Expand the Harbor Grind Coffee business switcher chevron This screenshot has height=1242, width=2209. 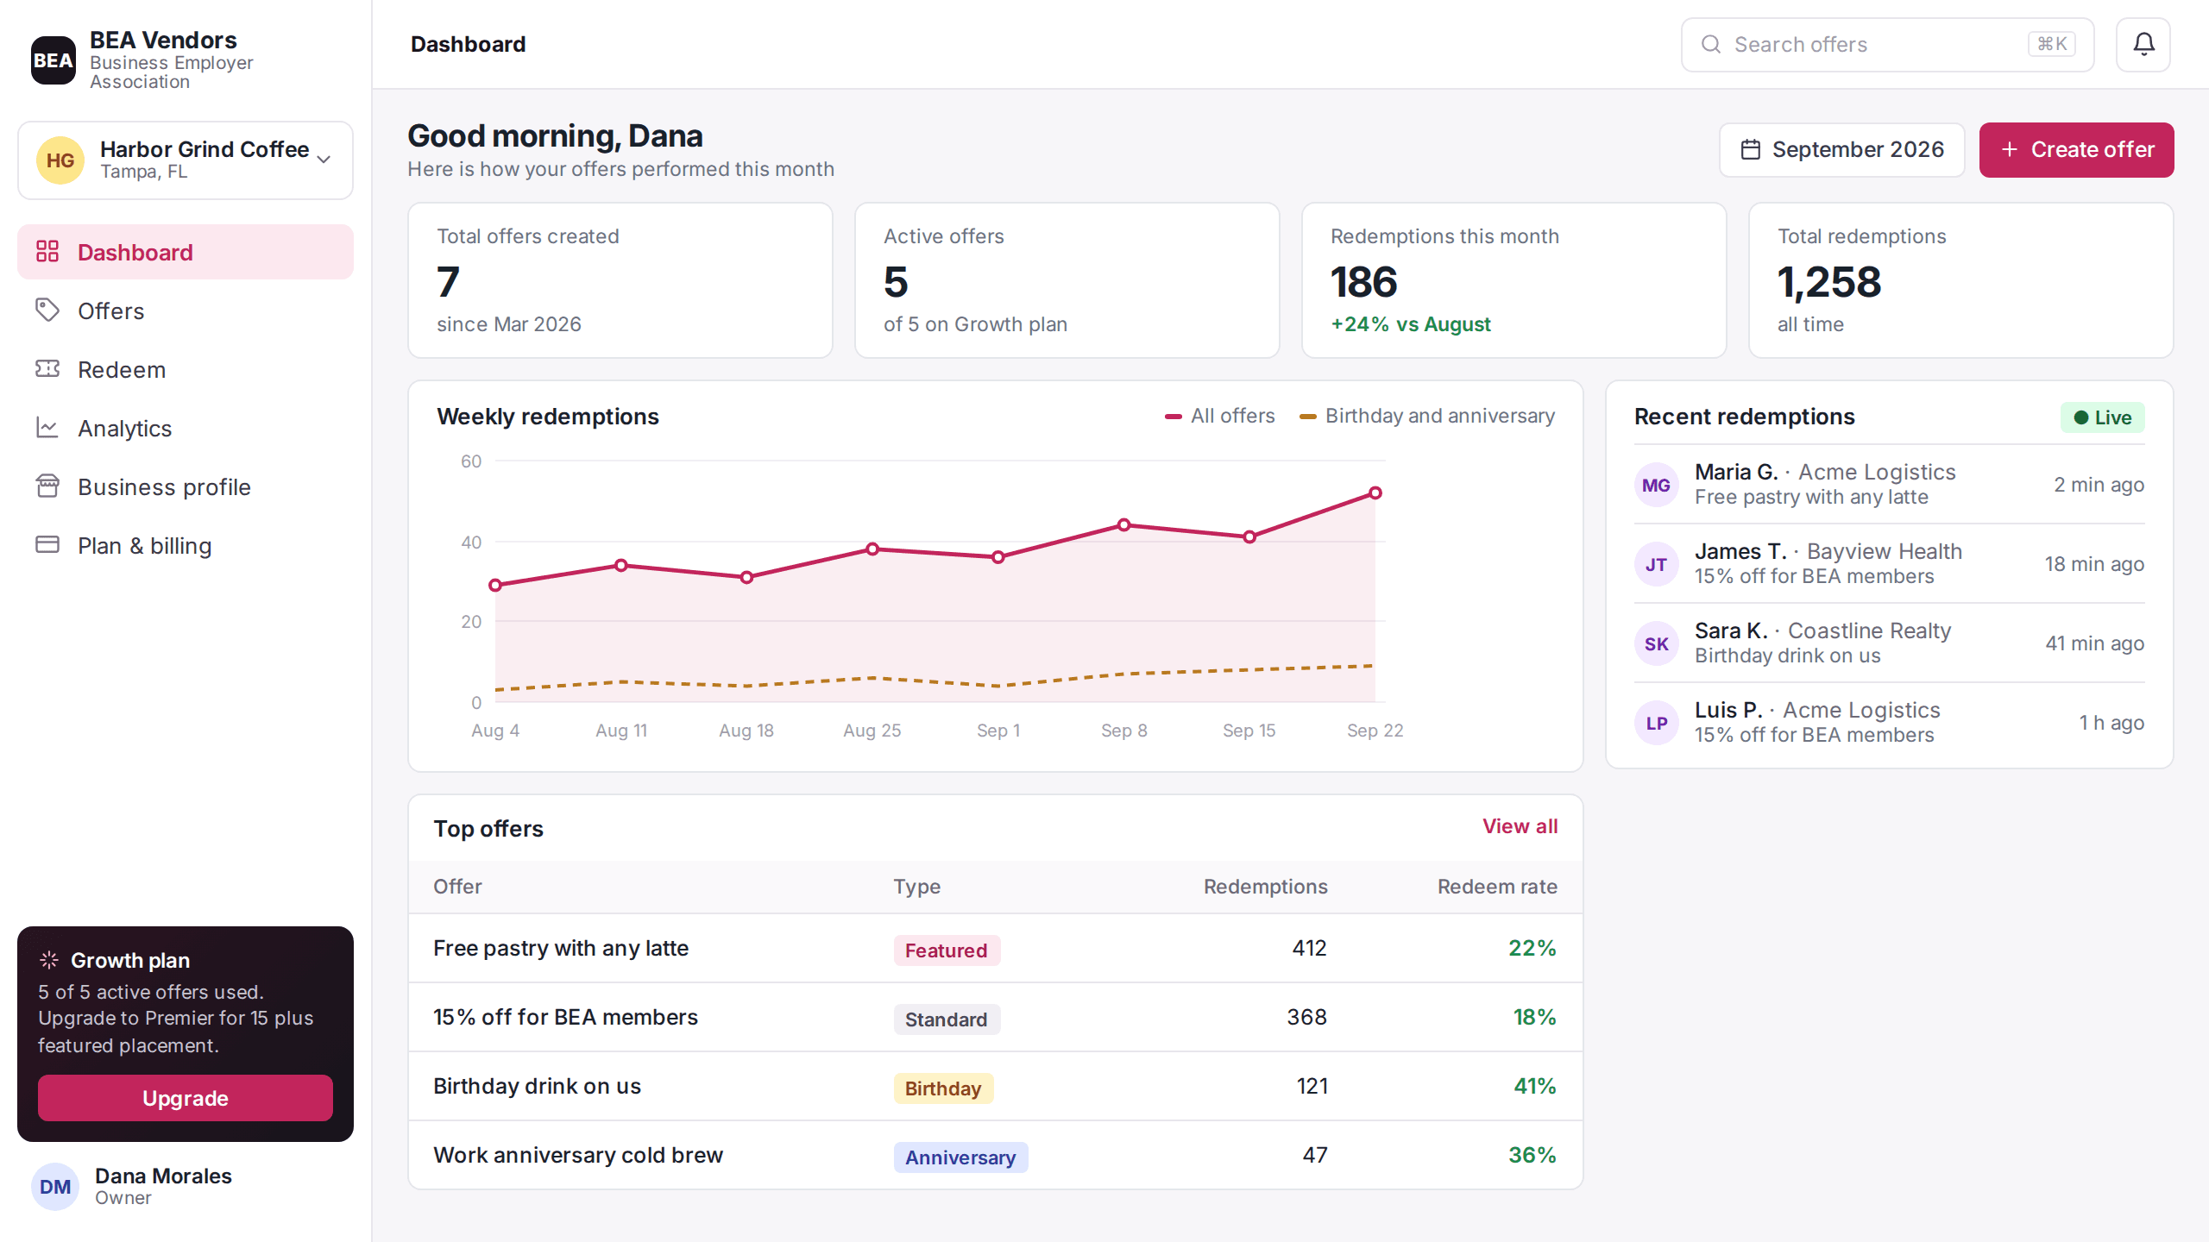click(x=324, y=160)
